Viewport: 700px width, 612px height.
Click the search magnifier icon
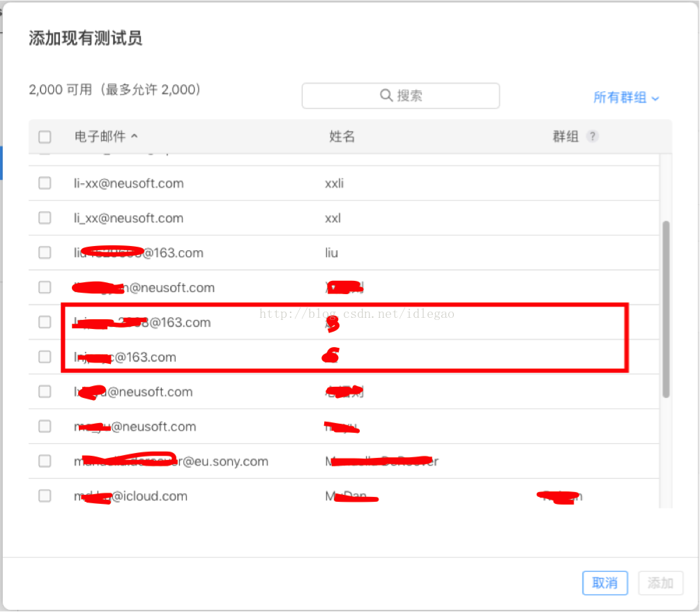tap(386, 95)
